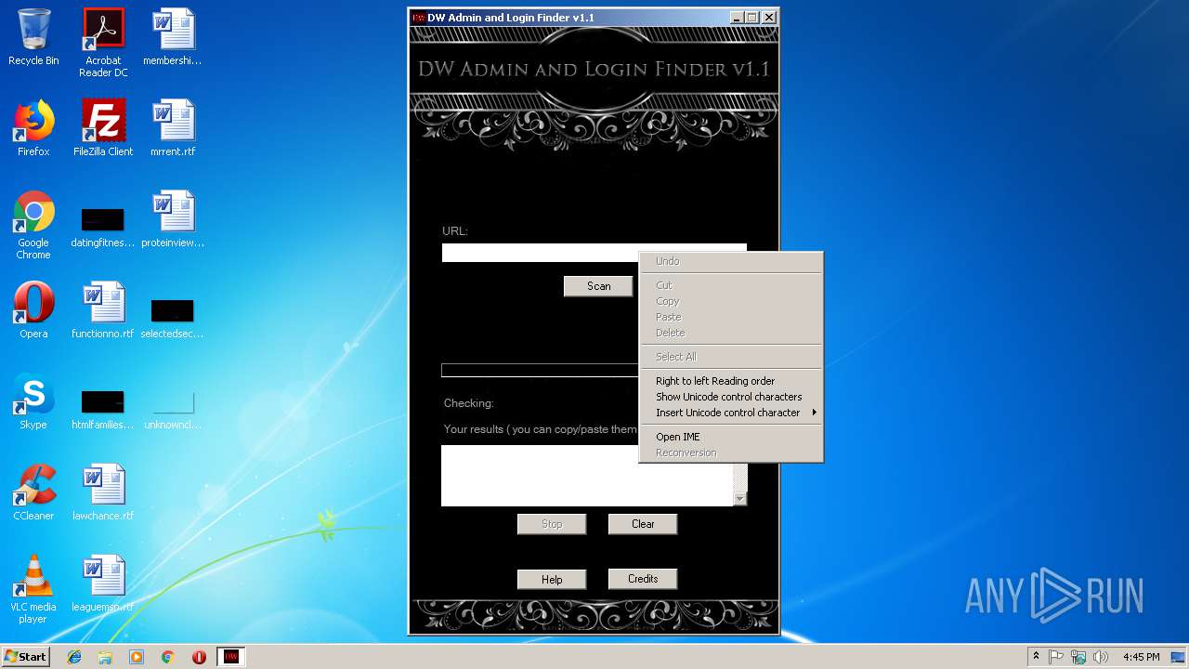Open proteinview... Word document
The image size is (1189, 669).
pos(173,220)
